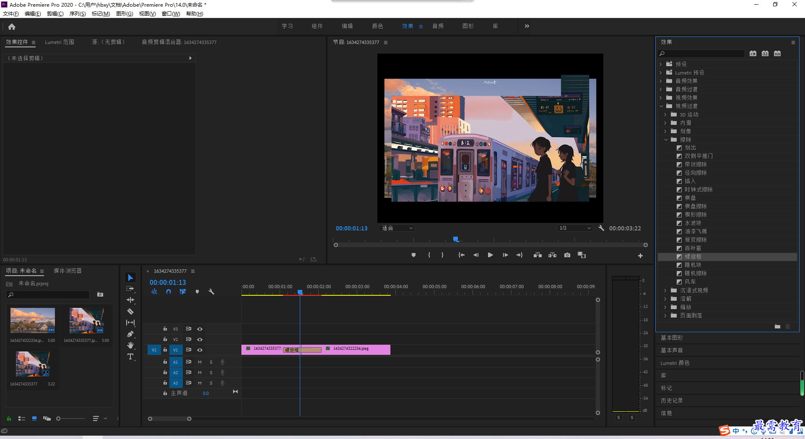Select the Slip tool
Image resolution: width=805 pixels, height=439 pixels.
(130, 323)
